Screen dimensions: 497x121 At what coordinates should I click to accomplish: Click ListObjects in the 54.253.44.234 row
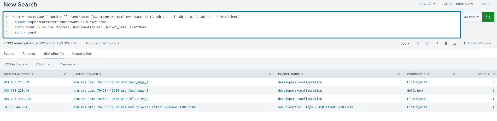click(x=417, y=107)
